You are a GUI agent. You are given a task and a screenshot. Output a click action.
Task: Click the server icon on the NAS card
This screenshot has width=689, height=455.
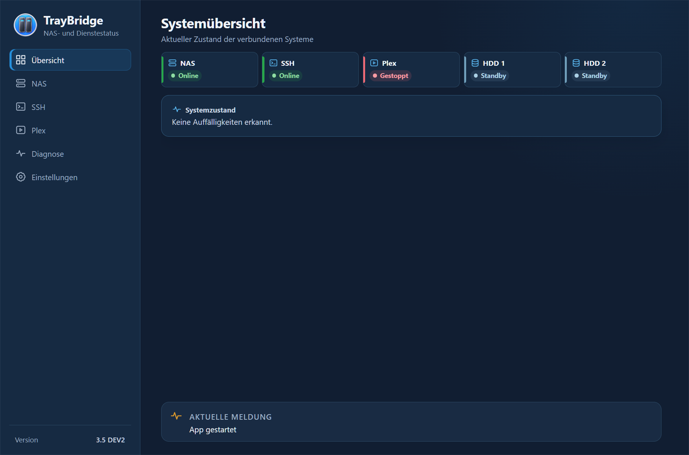[x=173, y=63]
